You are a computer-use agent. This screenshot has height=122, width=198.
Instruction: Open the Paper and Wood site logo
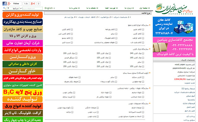pos(174,9)
